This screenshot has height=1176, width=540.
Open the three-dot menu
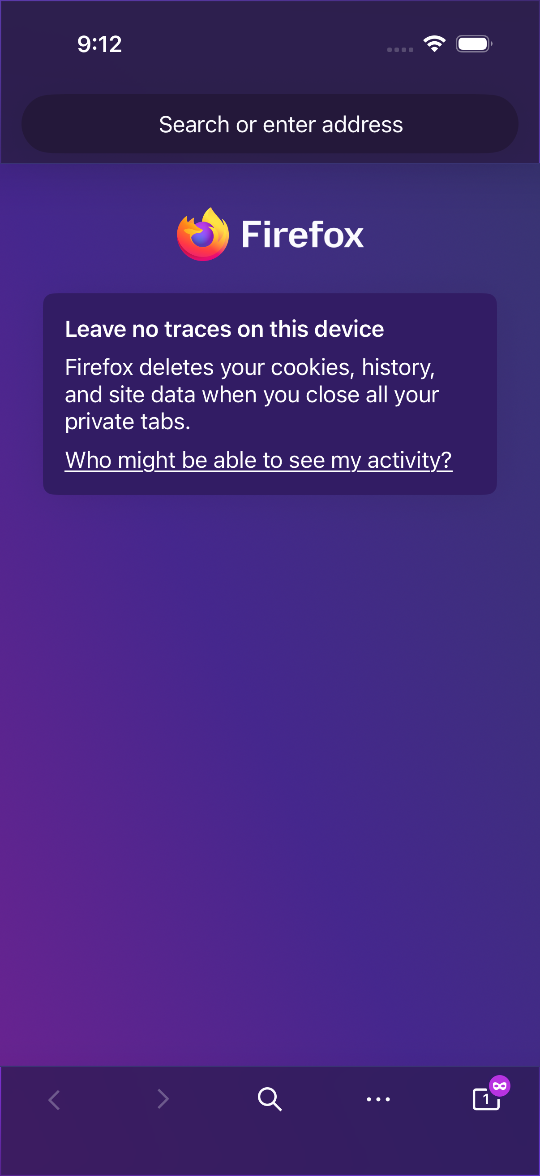[x=378, y=1099]
